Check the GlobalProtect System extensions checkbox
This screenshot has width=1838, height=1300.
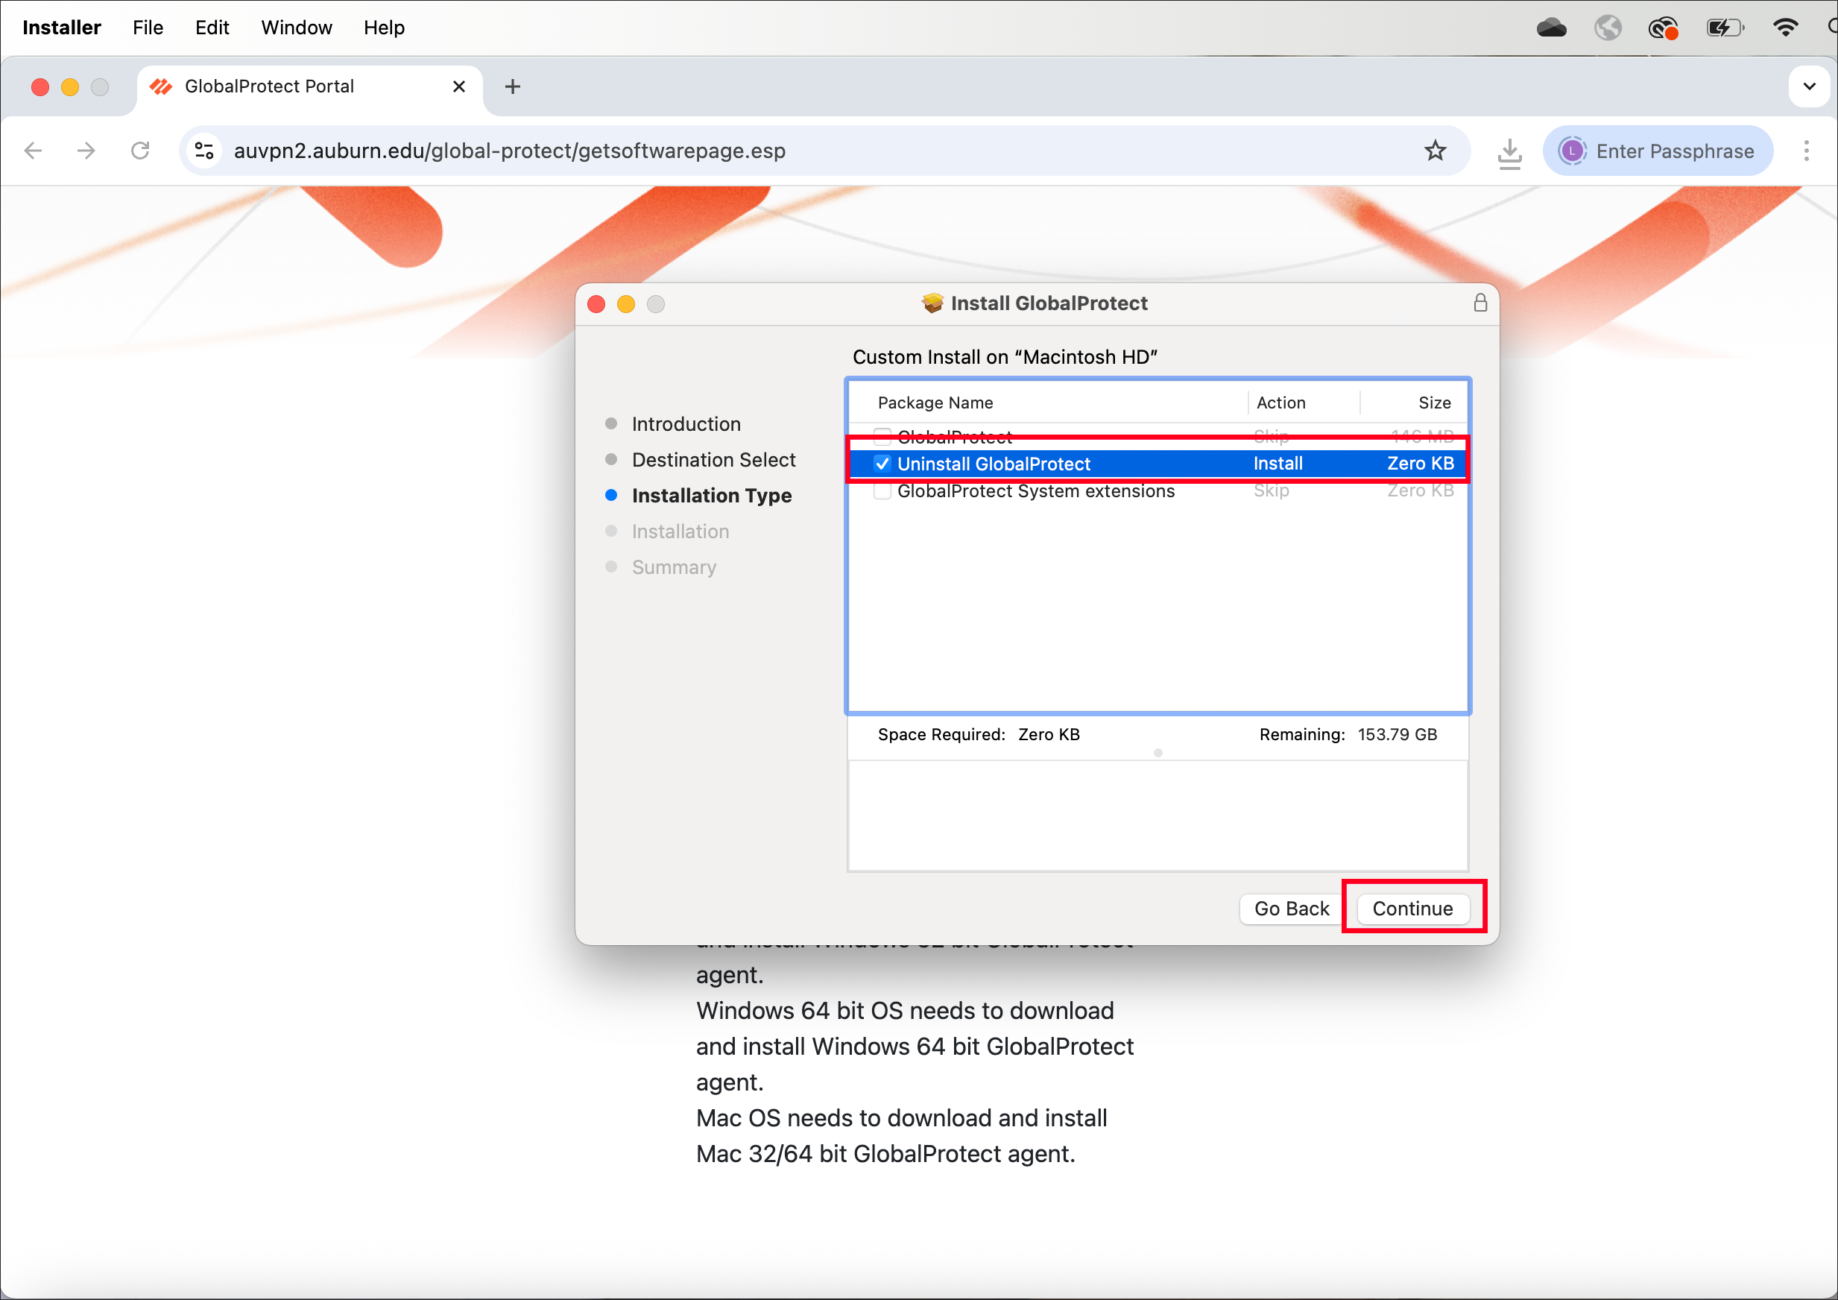[x=882, y=490]
